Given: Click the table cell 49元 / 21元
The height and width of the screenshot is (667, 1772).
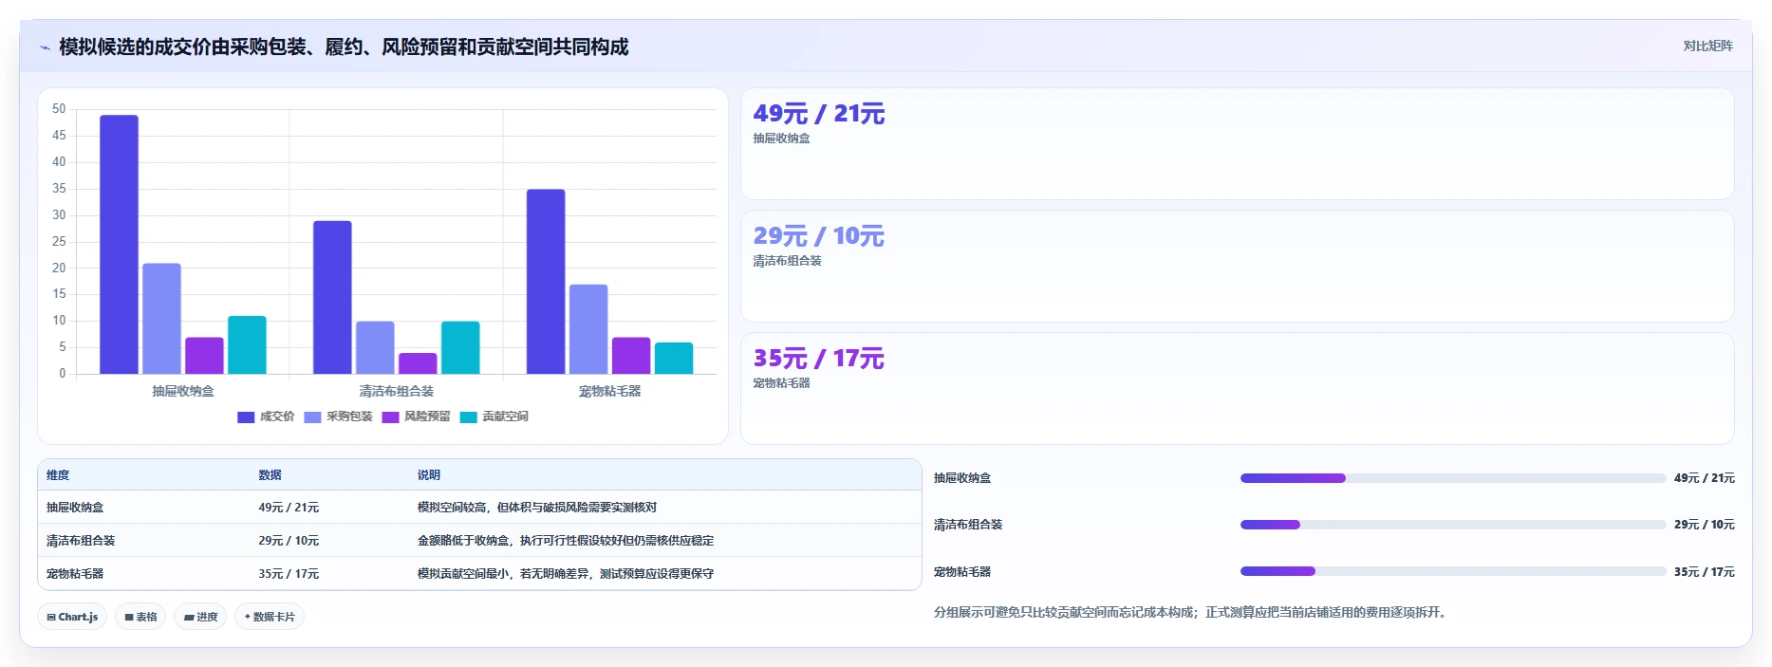Looking at the screenshot, I should (x=289, y=508).
